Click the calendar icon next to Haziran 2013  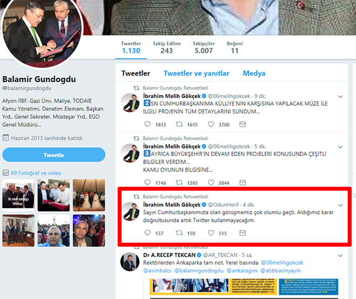point(6,138)
